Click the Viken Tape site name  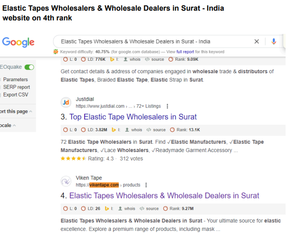89,178
